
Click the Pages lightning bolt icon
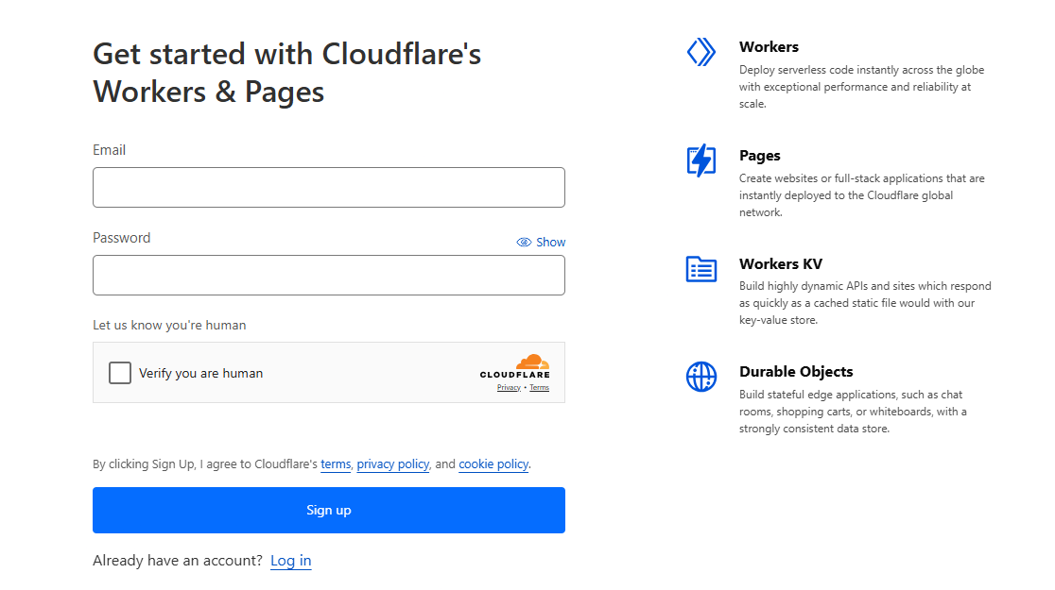pyautogui.click(x=701, y=160)
